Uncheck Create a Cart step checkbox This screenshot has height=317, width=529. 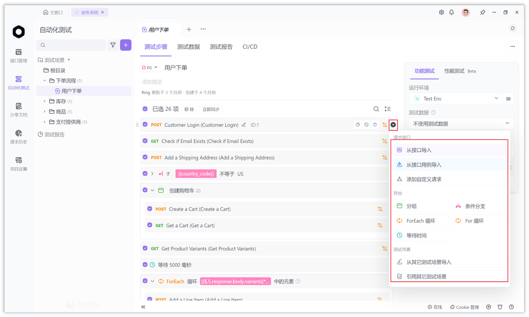(150, 209)
